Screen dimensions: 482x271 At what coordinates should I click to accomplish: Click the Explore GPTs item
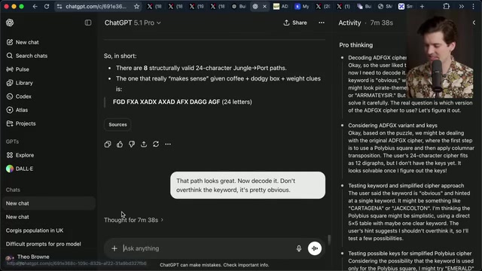(20, 155)
